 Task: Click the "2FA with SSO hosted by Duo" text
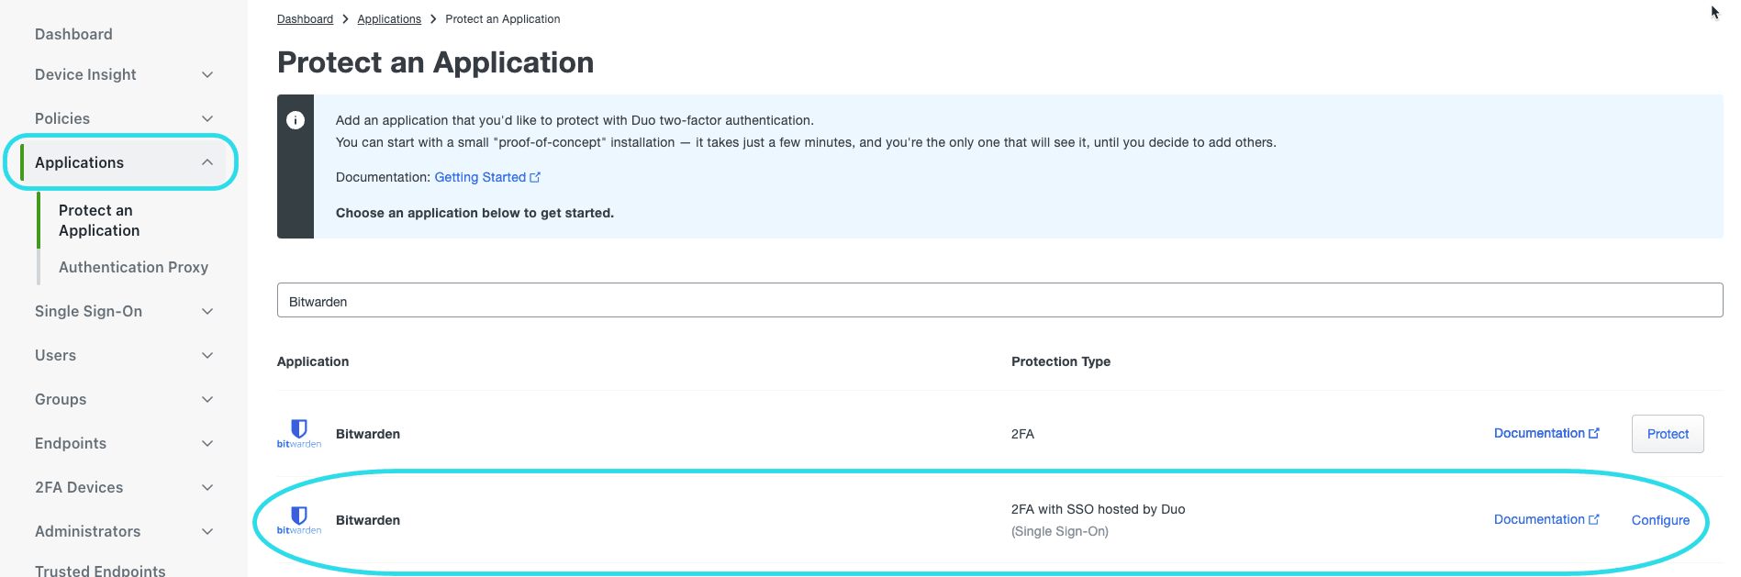[1098, 509]
